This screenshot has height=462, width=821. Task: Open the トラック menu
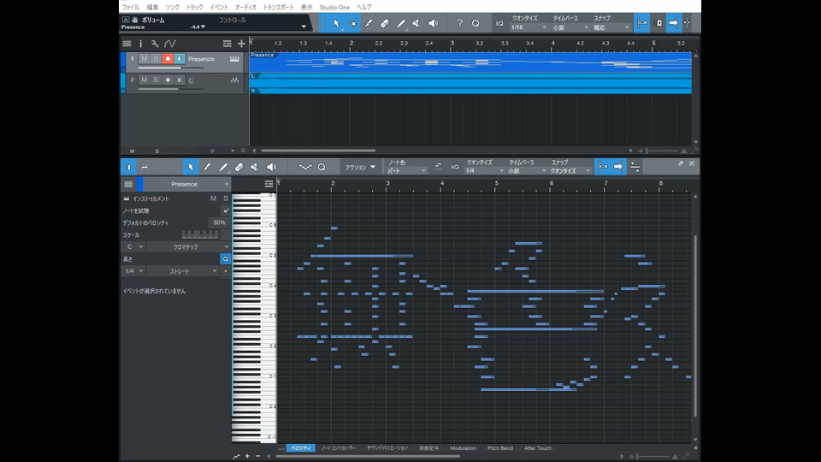coord(194,8)
